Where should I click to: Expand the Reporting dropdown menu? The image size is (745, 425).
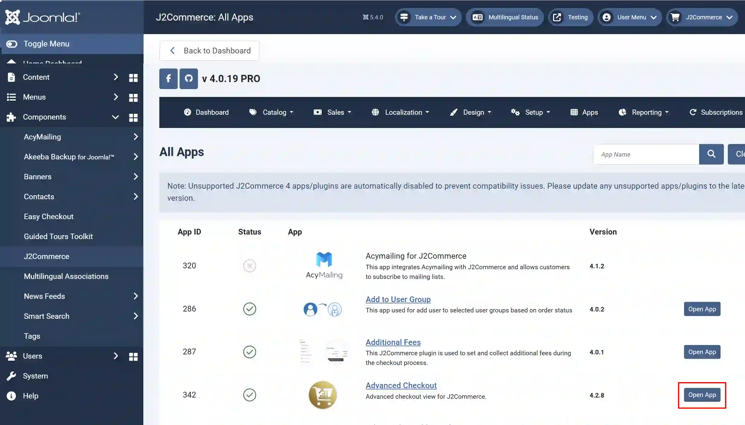tap(644, 112)
